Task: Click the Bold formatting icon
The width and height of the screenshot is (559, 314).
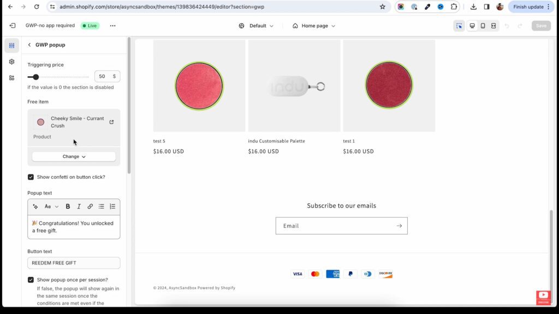Action: tap(68, 207)
